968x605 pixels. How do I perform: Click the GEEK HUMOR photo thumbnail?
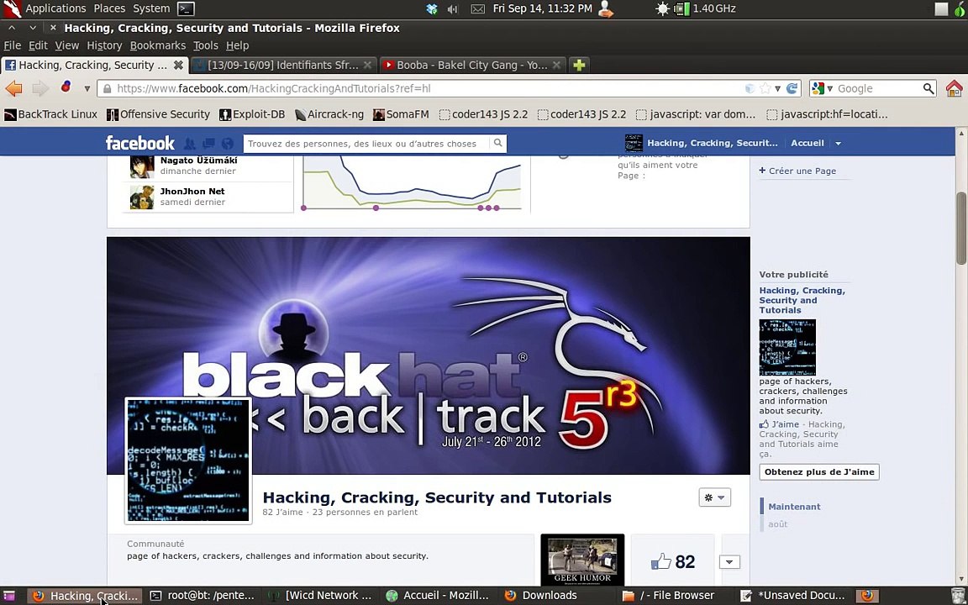tap(582, 560)
